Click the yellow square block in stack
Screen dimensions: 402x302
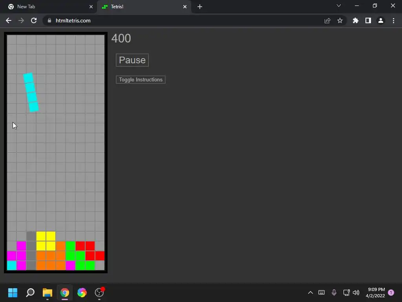coord(46,241)
